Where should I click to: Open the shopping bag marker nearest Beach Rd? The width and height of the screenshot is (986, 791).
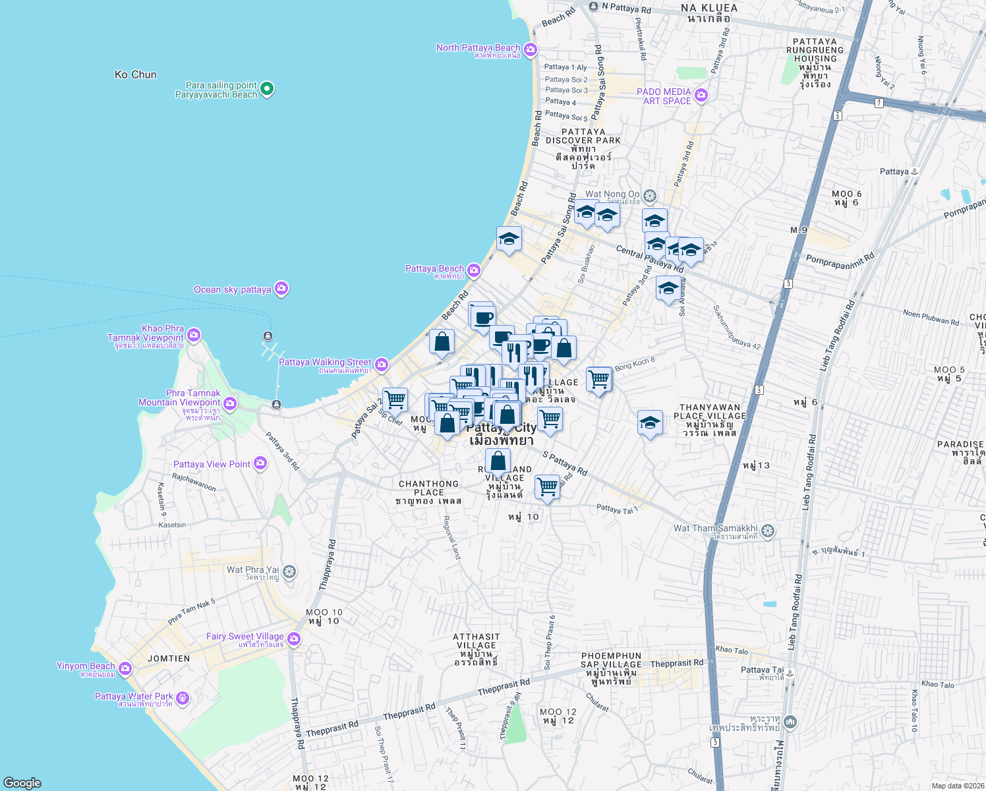[x=442, y=343]
